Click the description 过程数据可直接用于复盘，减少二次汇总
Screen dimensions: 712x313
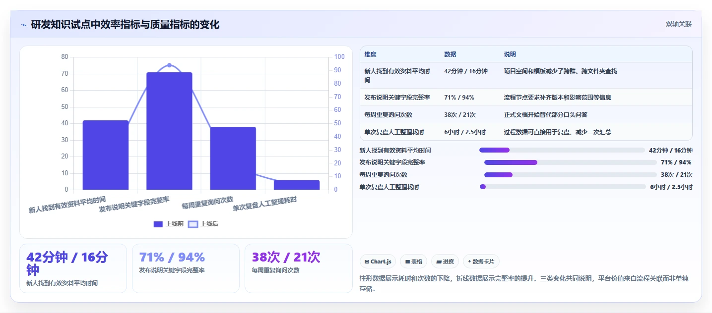[x=557, y=132]
